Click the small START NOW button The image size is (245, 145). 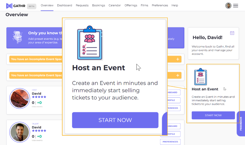(x=213, y=115)
